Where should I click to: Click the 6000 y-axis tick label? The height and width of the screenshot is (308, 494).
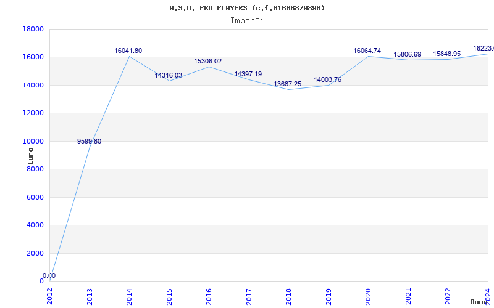tap(35, 197)
